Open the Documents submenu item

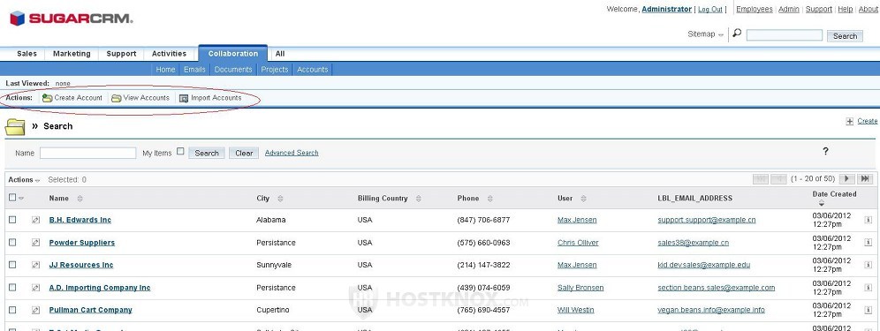233,70
